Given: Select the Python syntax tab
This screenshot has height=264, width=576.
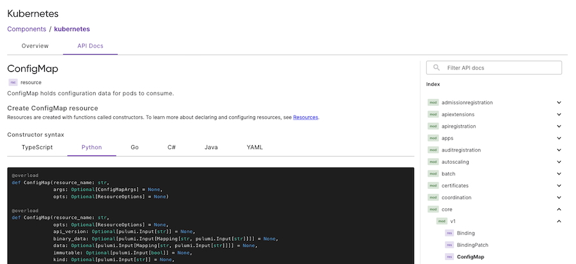Looking at the screenshot, I should pos(92,147).
